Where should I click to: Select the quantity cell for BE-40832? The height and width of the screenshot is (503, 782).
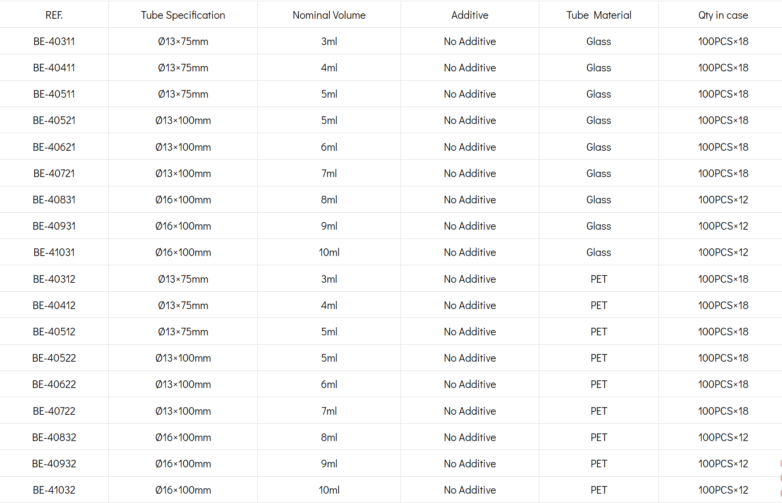point(723,437)
